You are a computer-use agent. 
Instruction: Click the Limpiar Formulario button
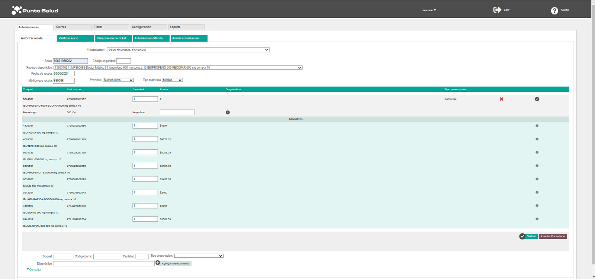pos(553,236)
